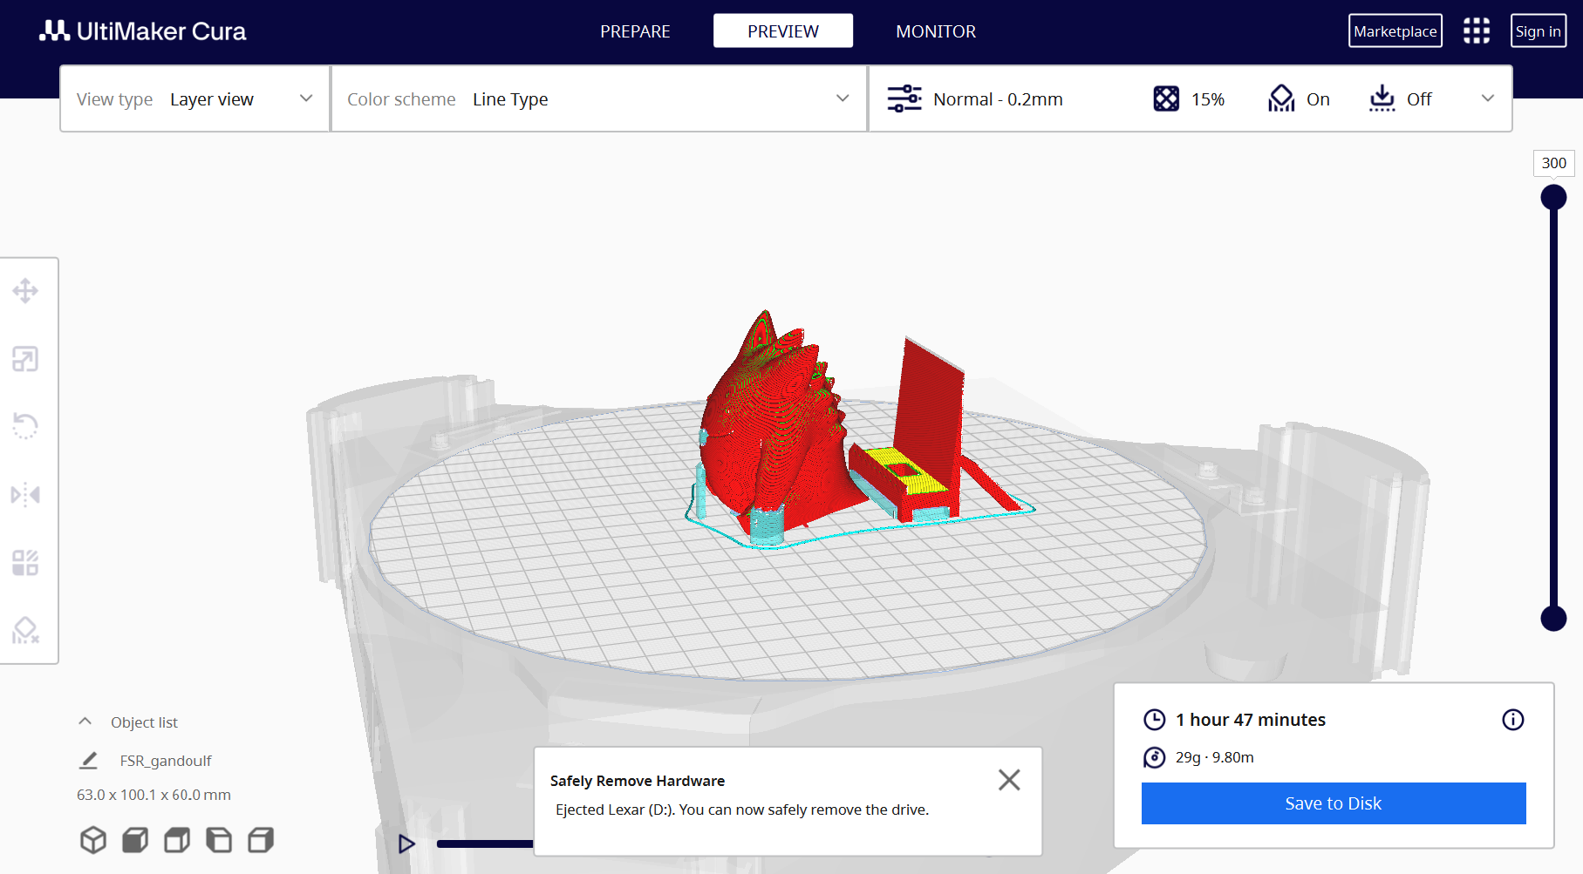The width and height of the screenshot is (1583, 874).
Task: Open the application switcher grid icon
Action: [x=1476, y=31]
